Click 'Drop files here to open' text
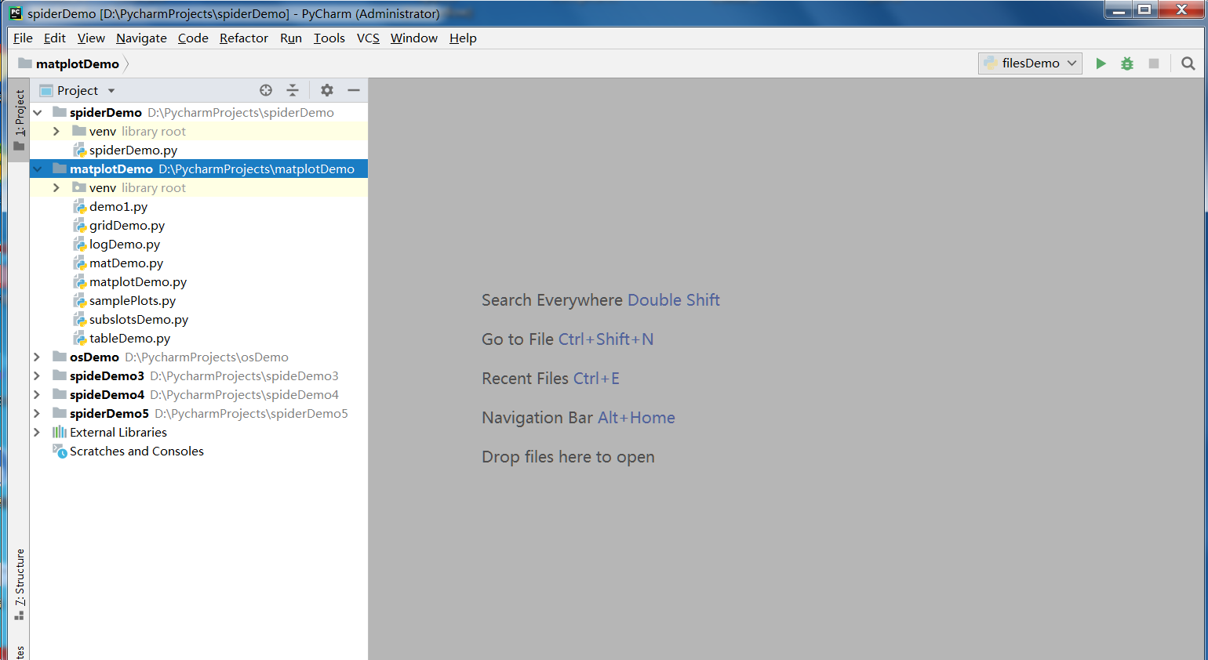The height and width of the screenshot is (660, 1208). [568, 457]
